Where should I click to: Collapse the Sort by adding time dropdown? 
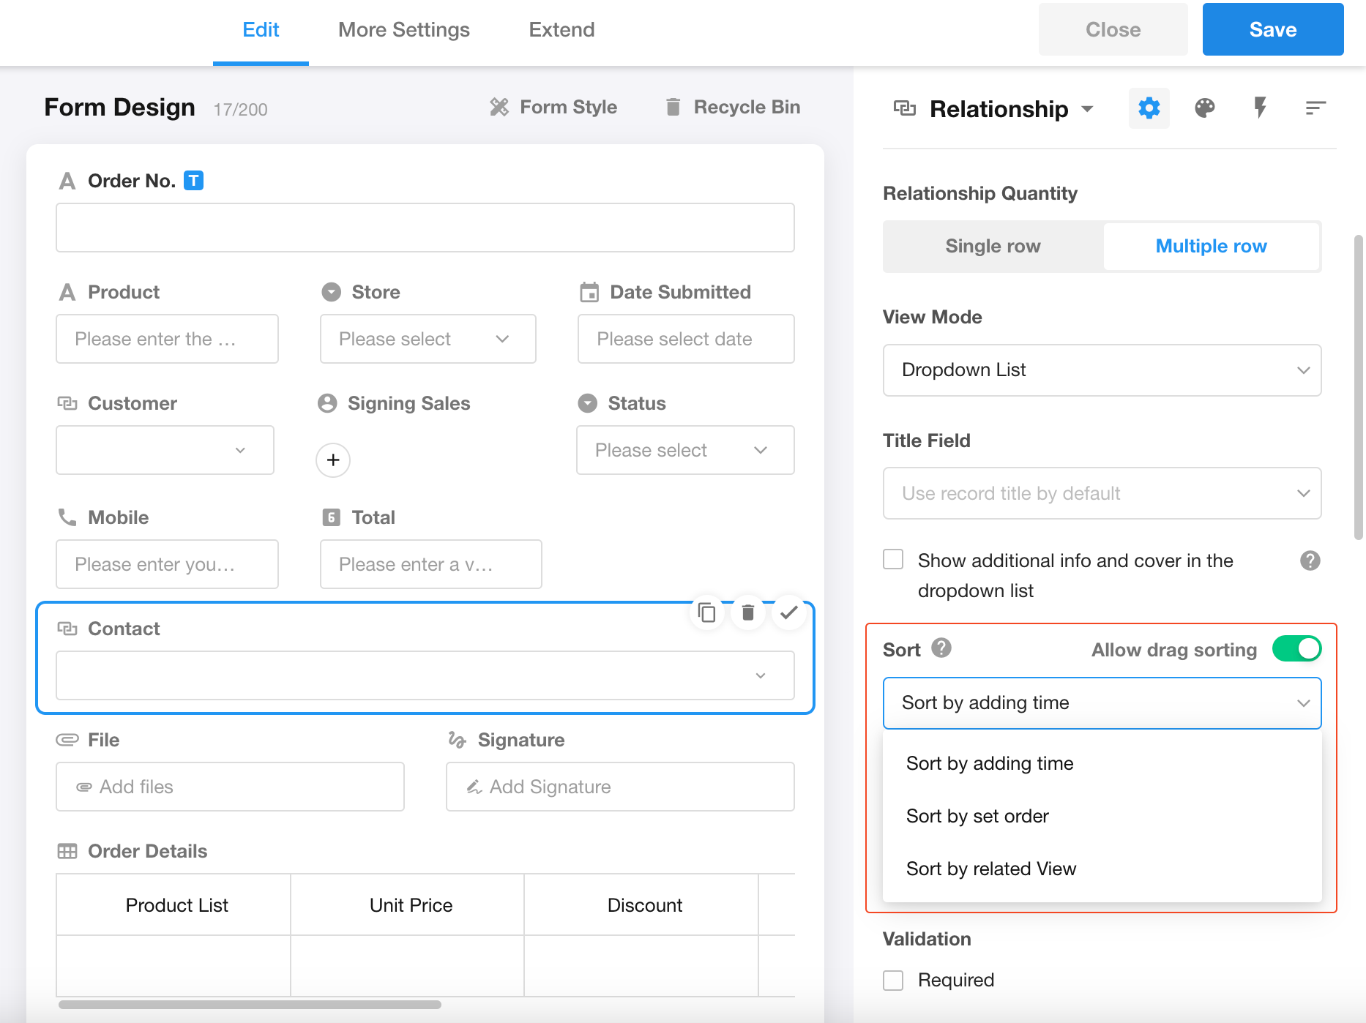click(x=1102, y=703)
